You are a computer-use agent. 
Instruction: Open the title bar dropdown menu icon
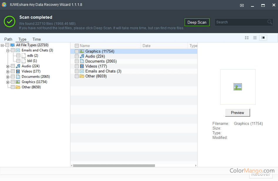242,5
